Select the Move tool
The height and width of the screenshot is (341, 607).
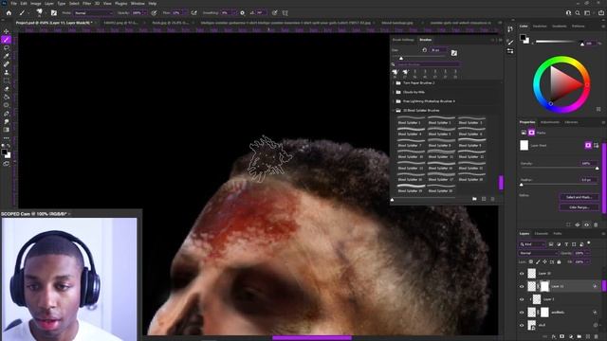(7, 31)
